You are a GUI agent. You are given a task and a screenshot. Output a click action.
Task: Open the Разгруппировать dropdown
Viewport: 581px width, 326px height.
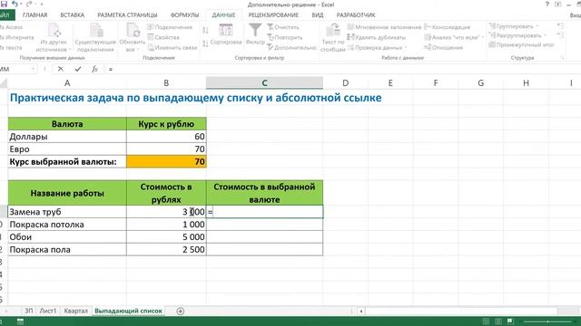pos(517,35)
